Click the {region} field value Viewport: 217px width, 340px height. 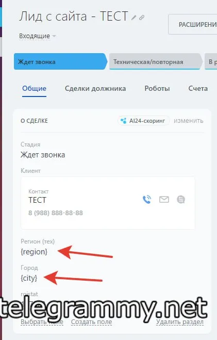tap(34, 252)
